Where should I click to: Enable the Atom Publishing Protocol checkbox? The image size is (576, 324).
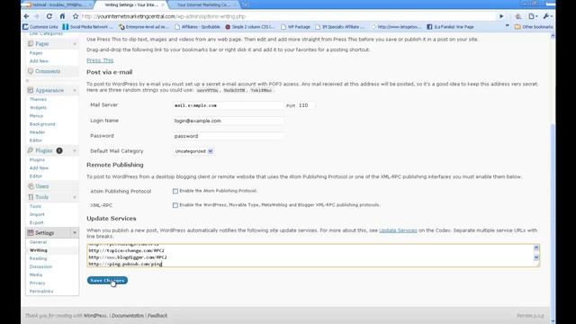click(x=175, y=191)
